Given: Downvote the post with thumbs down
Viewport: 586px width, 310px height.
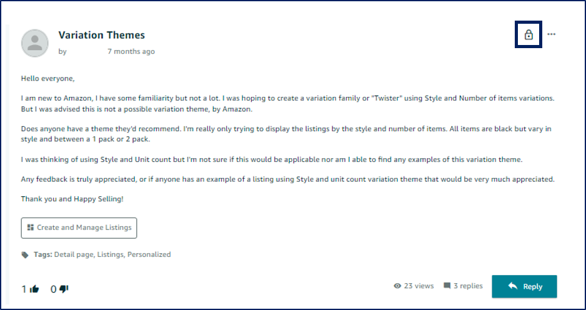Looking at the screenshot, I should (x=64, y=289).
